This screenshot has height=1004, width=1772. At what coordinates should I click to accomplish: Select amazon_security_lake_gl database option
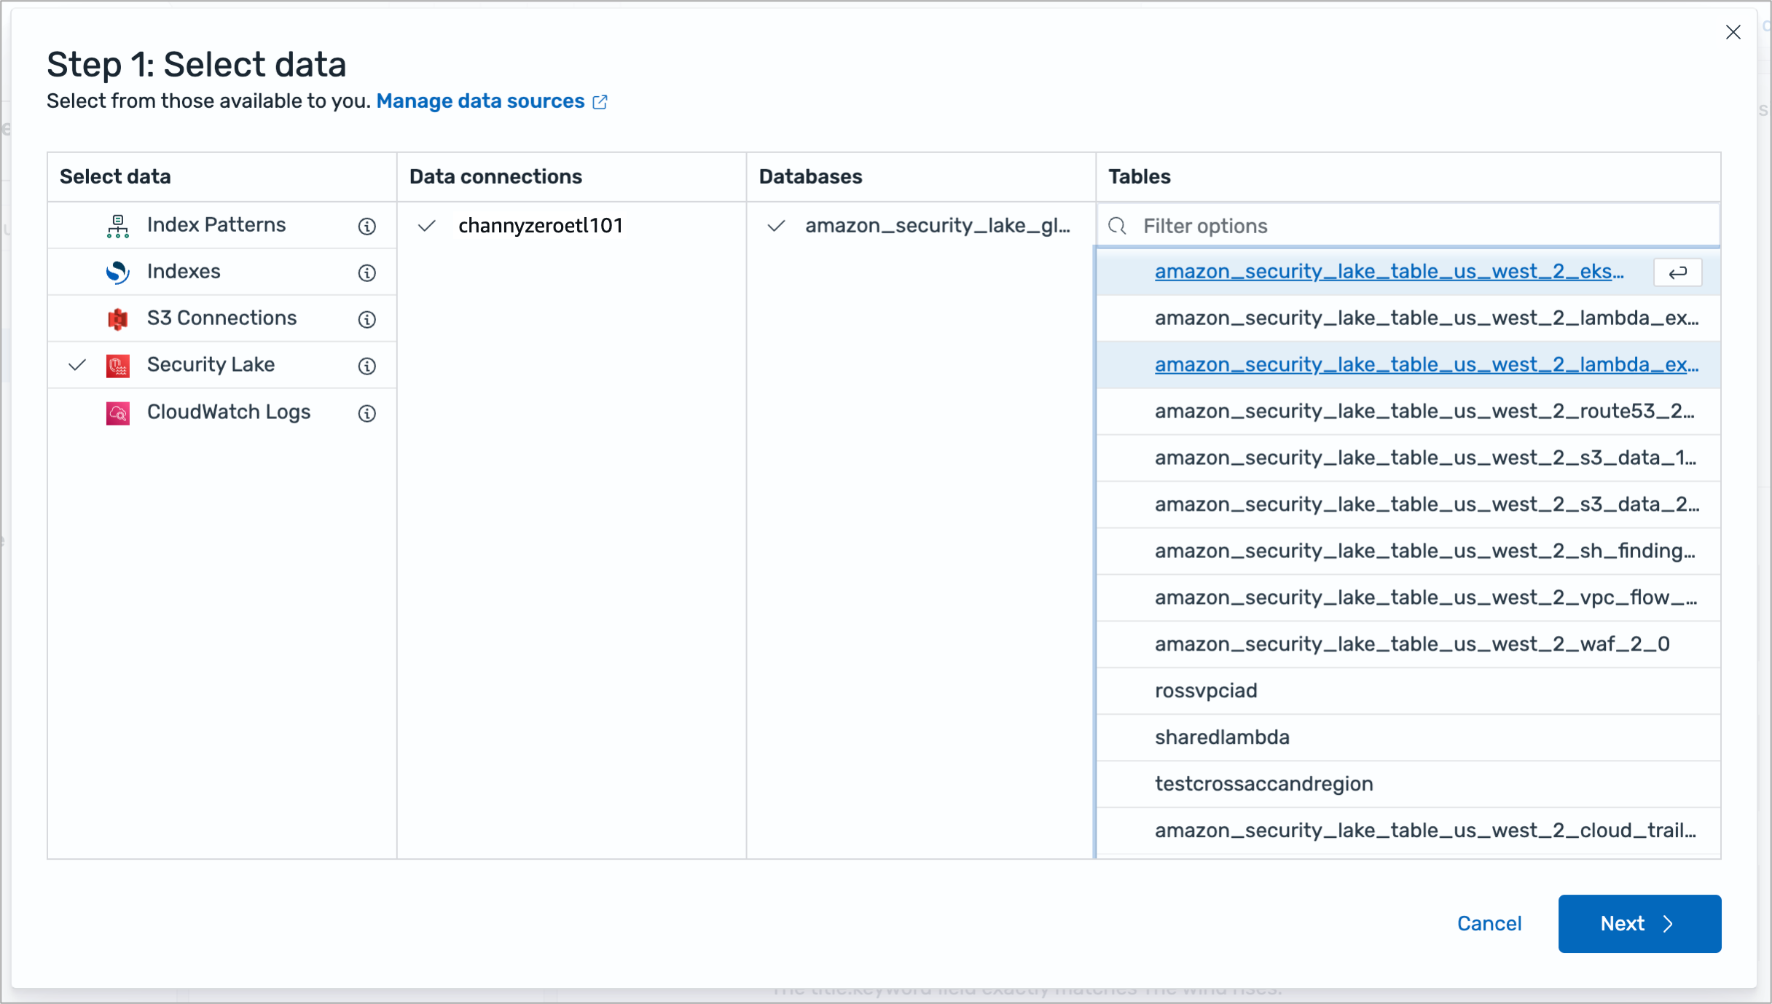[937, 226]
